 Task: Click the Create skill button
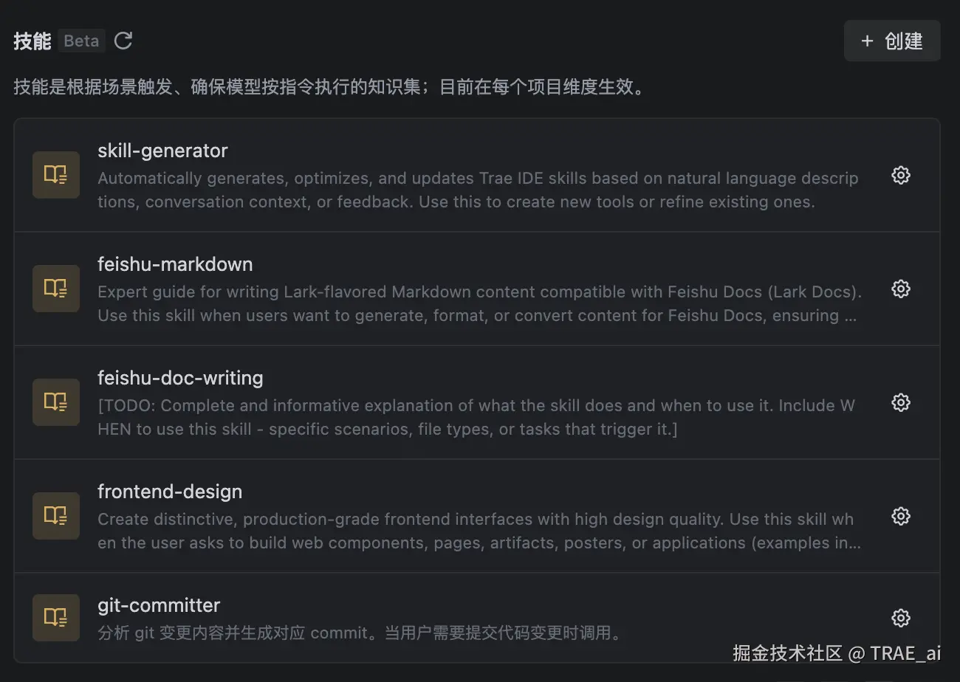tap(892, 41)
